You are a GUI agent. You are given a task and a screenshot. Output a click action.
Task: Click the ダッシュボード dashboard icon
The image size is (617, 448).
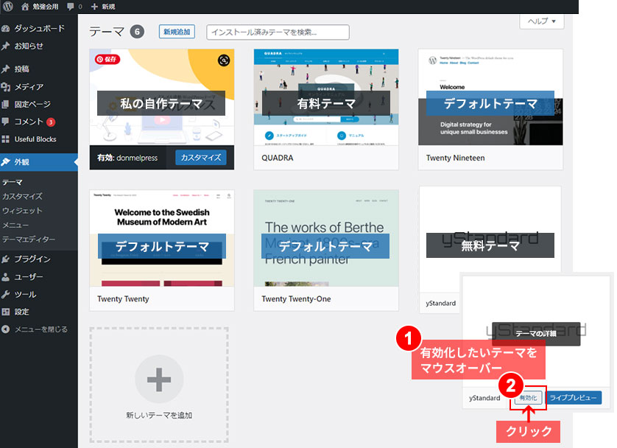pos(5,28)
